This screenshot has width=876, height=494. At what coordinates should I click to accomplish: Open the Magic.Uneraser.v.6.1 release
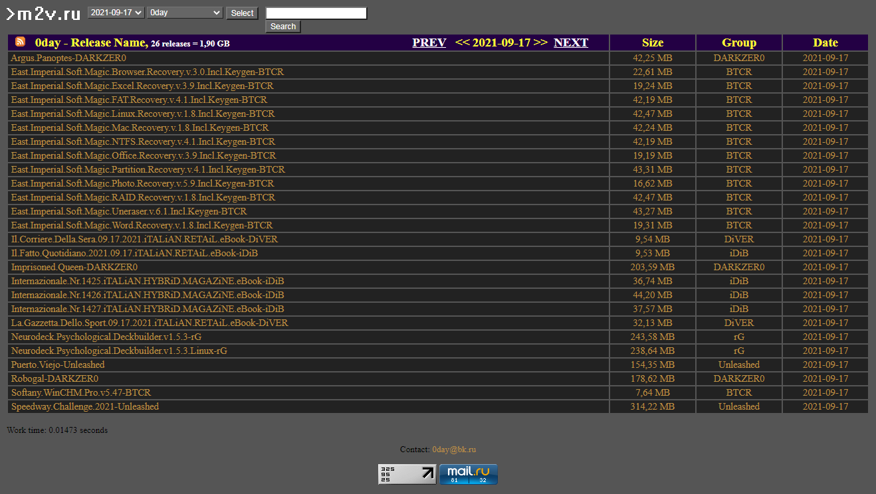point(129,211)
